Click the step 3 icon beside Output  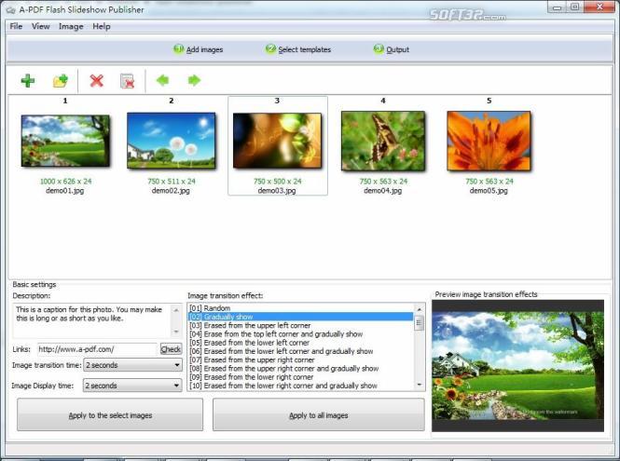[x=379, y=49]
